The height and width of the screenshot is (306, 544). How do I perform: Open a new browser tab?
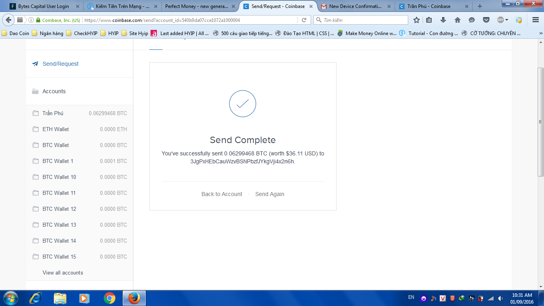click(480, 6)
